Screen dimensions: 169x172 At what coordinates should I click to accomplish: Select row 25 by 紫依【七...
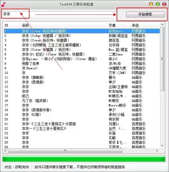click(82, 142)
